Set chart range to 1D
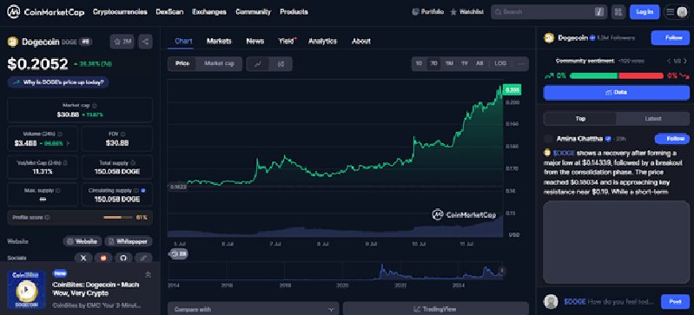Image resolution: width=694 pixels, height=315 pixels. (x=419, y=63)
